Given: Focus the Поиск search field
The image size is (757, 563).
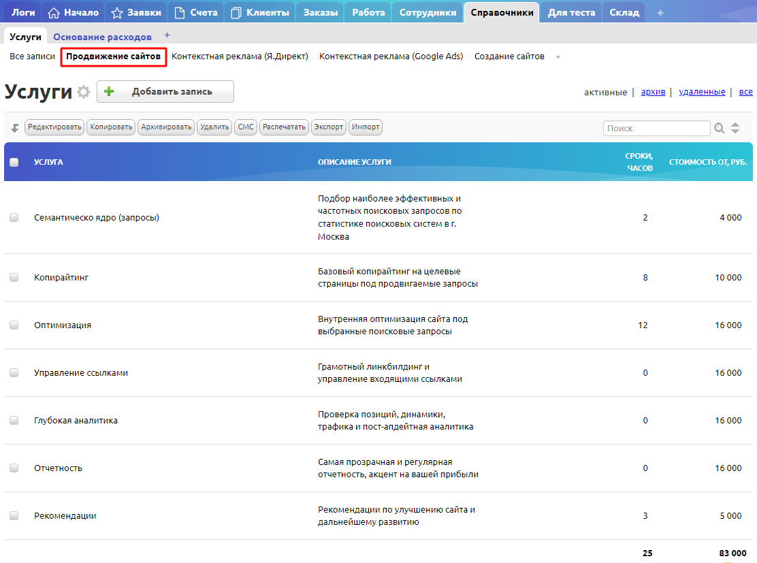Looking at the screenshot, I should (656, 128).
